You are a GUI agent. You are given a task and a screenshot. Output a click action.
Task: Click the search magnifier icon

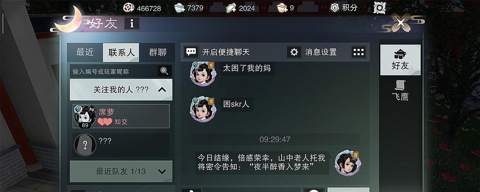(164, 71)
